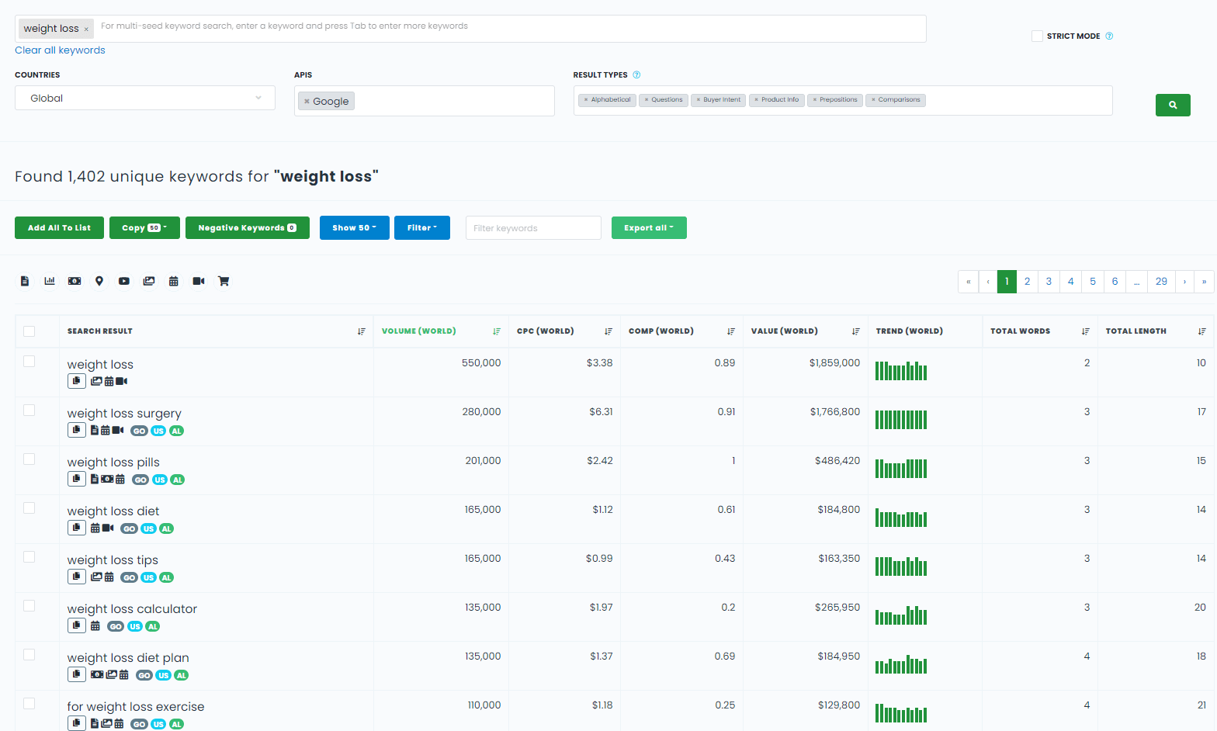
Task: Go to results page 4
Action: (x=1070, y=282)
